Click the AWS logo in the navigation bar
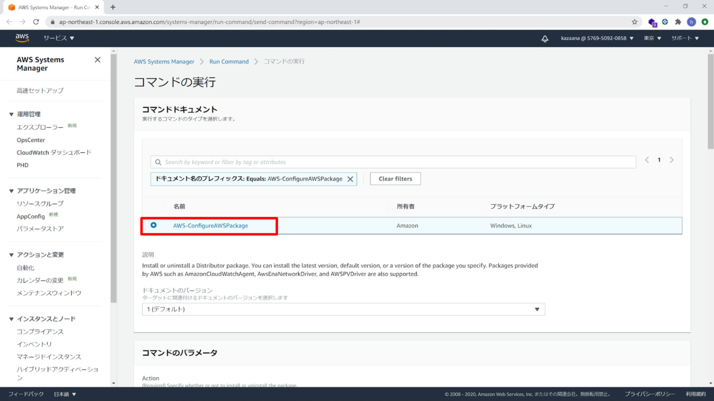Image resolution: width=714 pixels, height=401 pixels. click(22, 38)
